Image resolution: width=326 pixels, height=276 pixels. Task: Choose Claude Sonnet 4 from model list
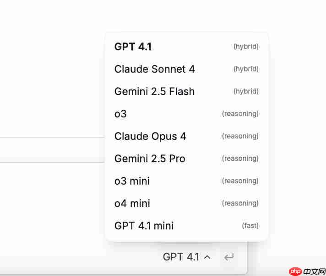186,69
